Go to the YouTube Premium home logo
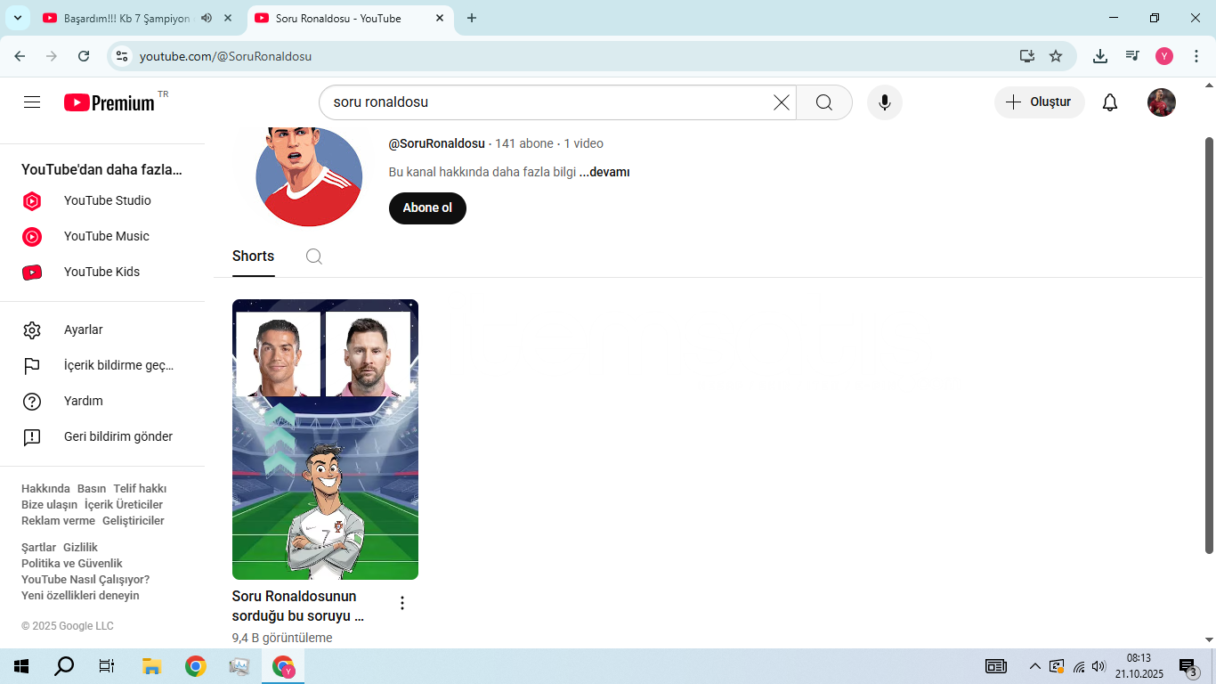 109,102
